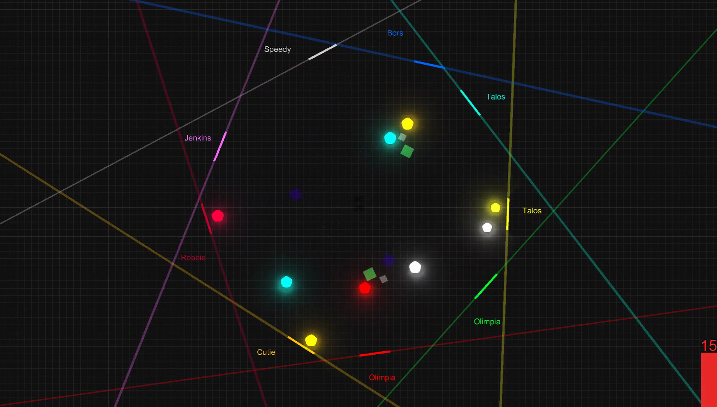This screenshot has height=407, width=717.
Task: Select the yellow pentagon above the Cutie label
Action: tap(311, 341)
